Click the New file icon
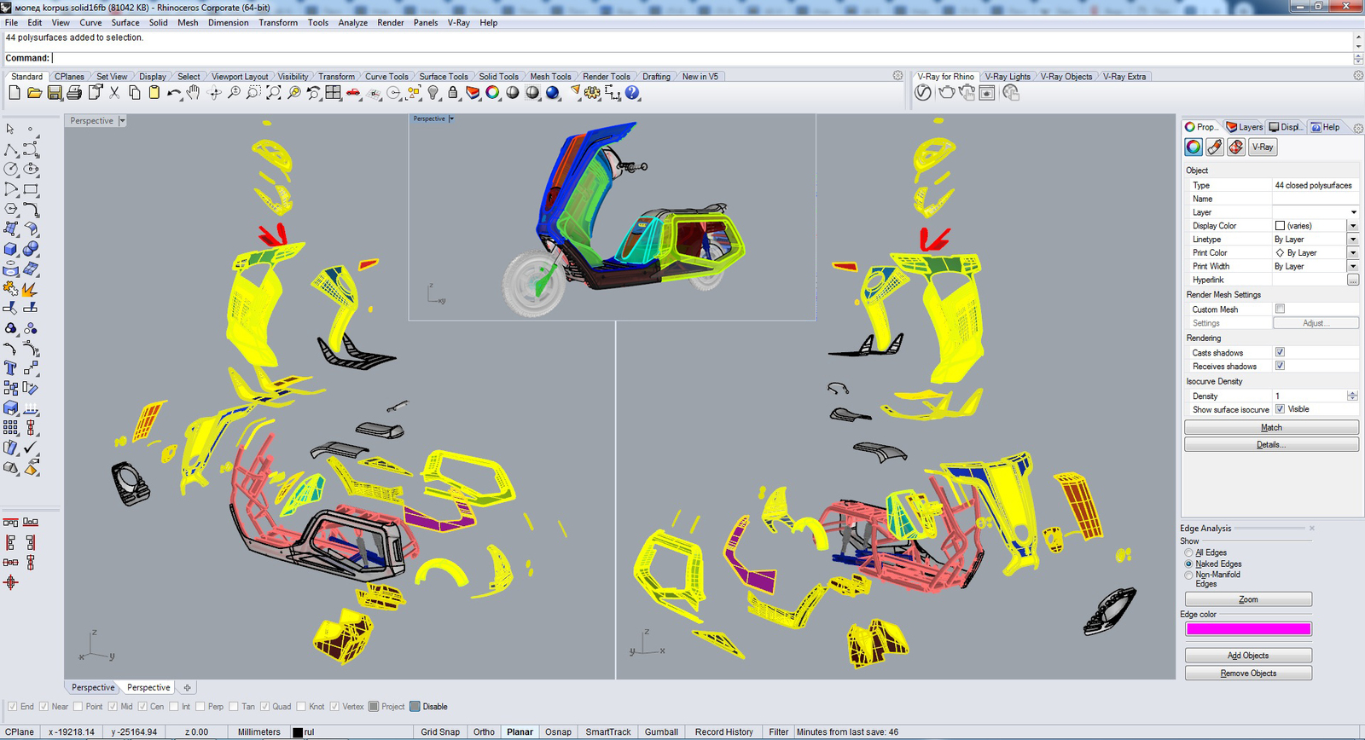Image resolution: width=1365 pixels, height=740 pixels. pyautogui.click(x=15, y=93)
